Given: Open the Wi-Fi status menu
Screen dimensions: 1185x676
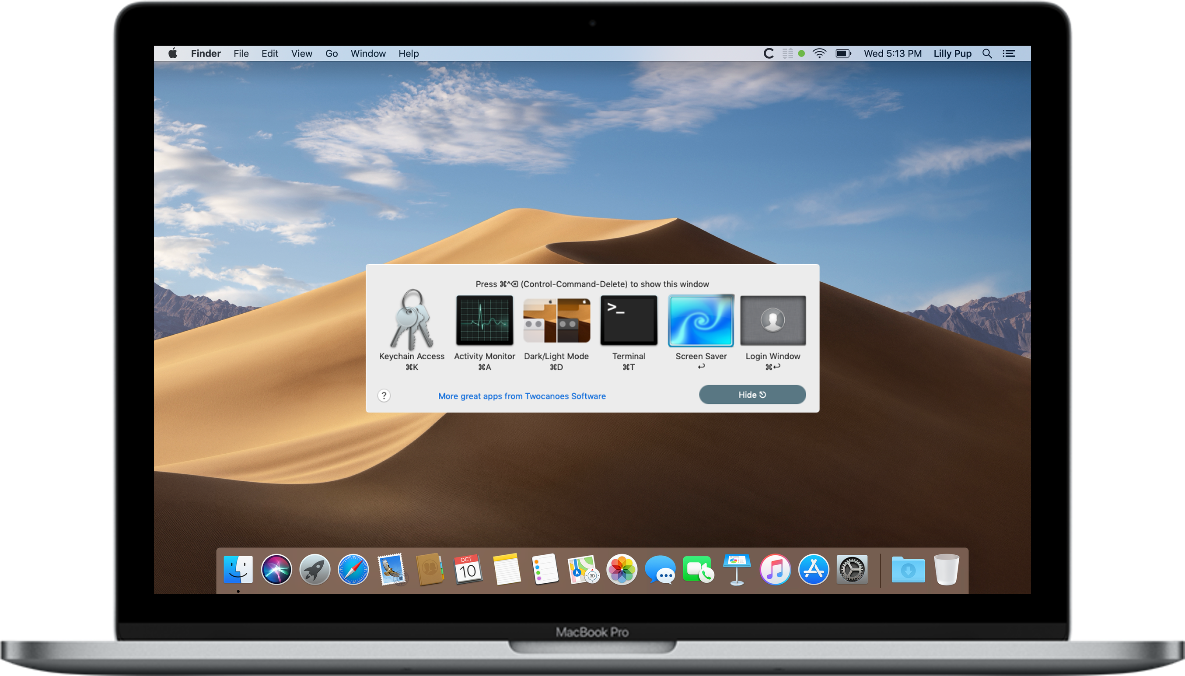Looking at the screenshot, I should point(820,53).
